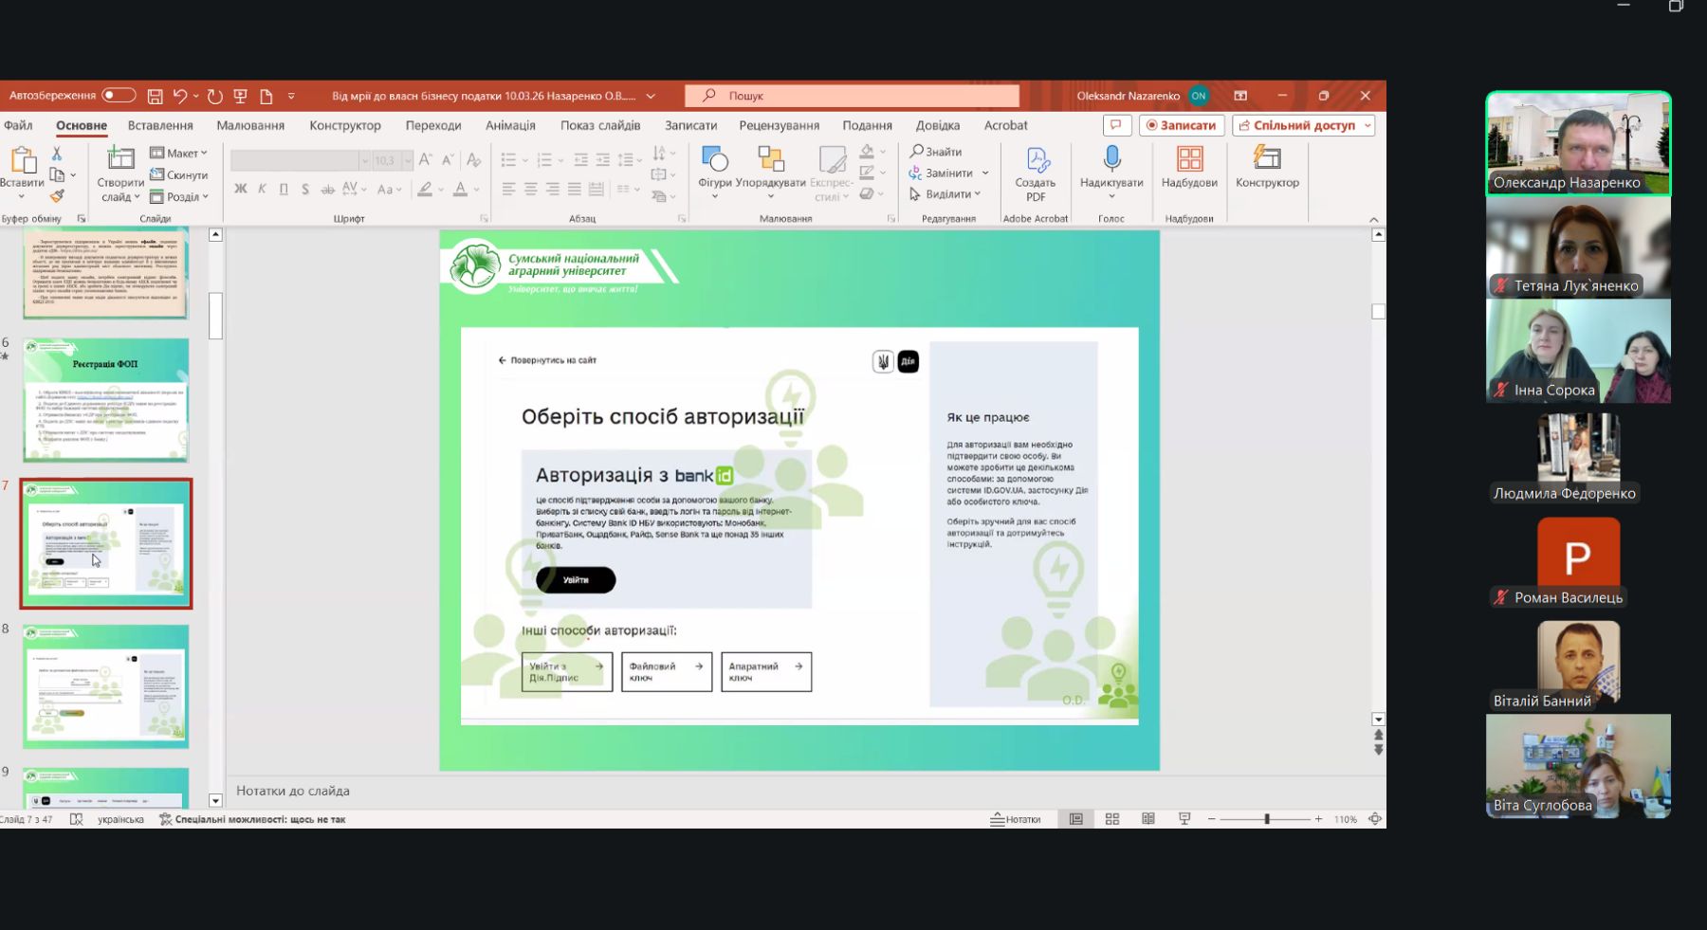
Task: Start slideshow from the status bar icon
Action: [x=1184, y=819]
